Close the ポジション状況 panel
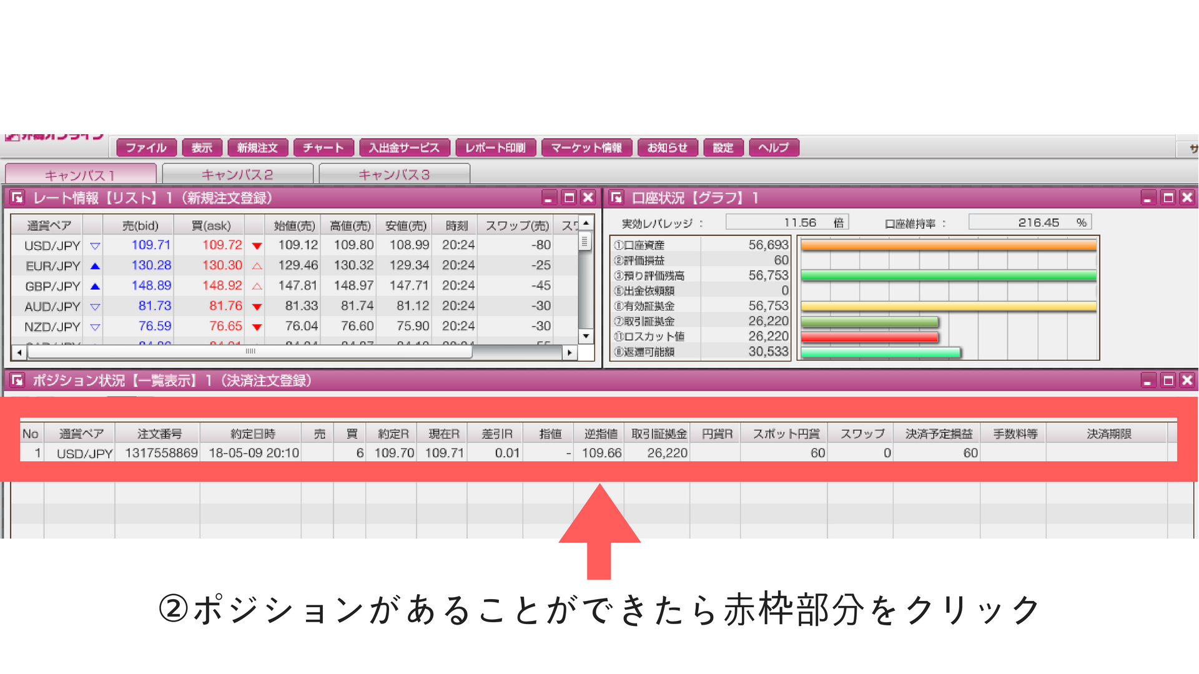 [x=1187, y=380]
